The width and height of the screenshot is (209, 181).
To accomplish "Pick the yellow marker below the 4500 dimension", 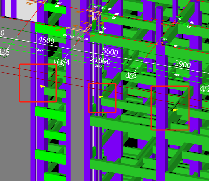I will pyautogui.click(x=42, y=86).
